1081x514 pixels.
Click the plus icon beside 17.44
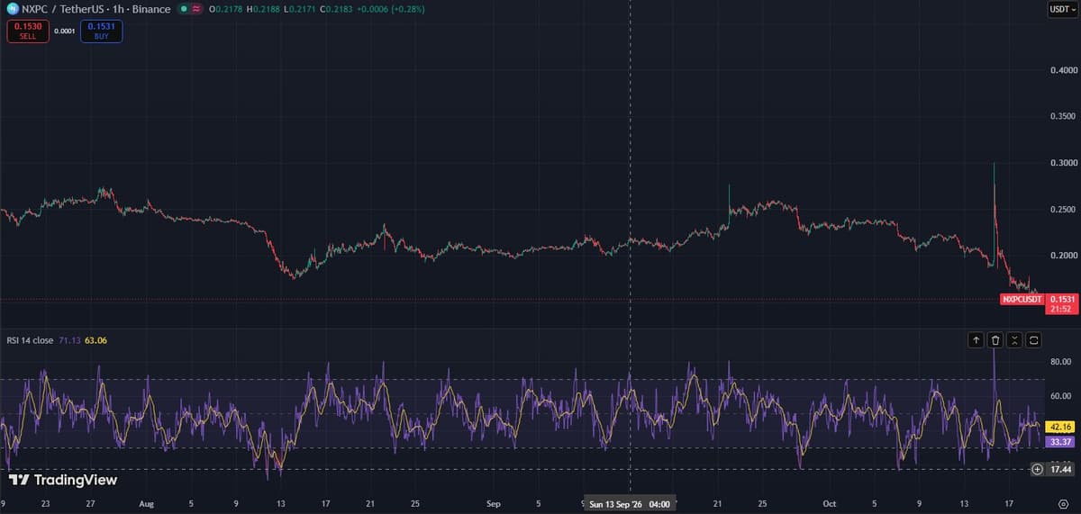pos(1038,469)
